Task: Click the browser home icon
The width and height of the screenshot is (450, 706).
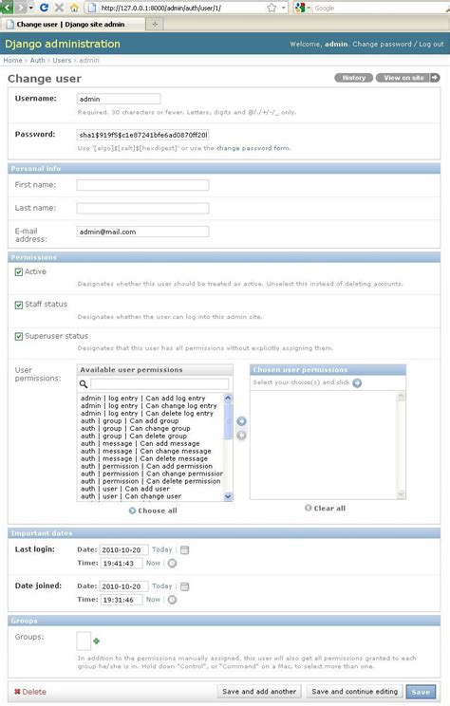Action: pyautogui.click(x=74, y=8)
